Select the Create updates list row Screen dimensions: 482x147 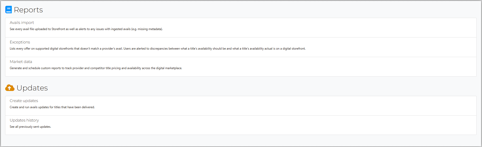241,106
